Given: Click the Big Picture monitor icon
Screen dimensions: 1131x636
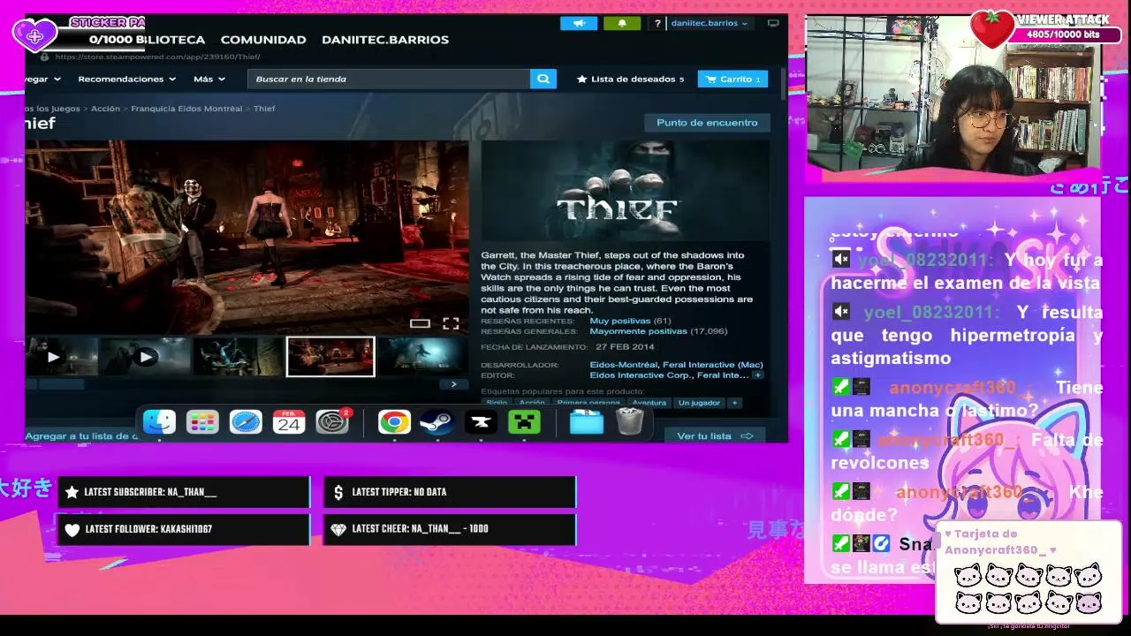Looking at the screenshot, I should [x=773, y=23].
